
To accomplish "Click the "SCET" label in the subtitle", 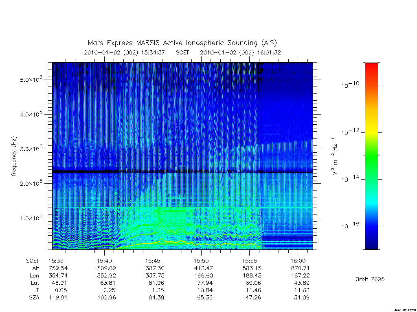I will pos(182,52).
